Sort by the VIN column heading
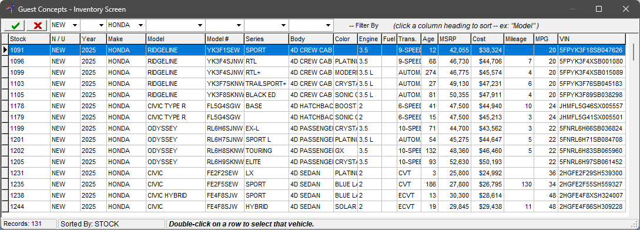The width and height of the screenshot is (640, 230). point(591,39)
